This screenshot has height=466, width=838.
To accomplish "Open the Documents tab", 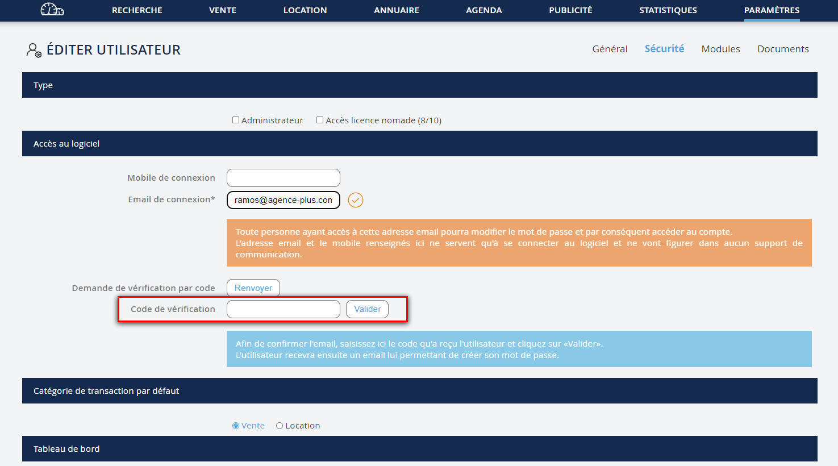I will coord(783,49).
